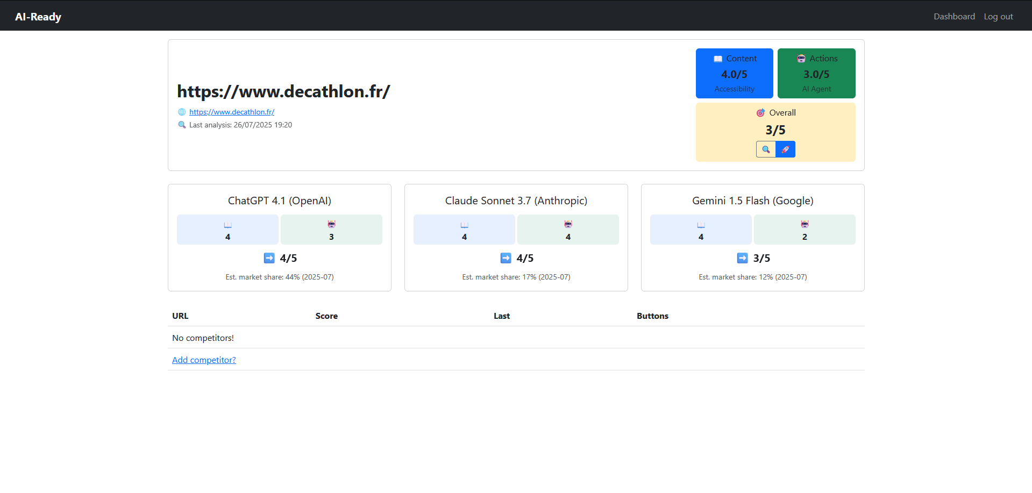Click the URL column header

pyautogui.click(x=180, y=316)
